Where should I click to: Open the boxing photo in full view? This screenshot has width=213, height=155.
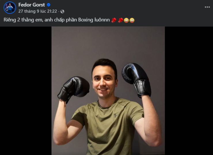pyautogui.click(x=108, y=91)
